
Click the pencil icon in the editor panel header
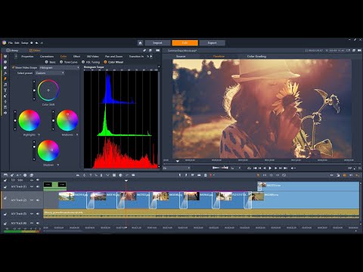[x=144, y=51]
